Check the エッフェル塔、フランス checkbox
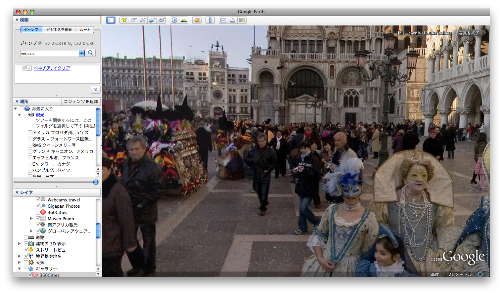503x295 pixels. tap(30, 158)
